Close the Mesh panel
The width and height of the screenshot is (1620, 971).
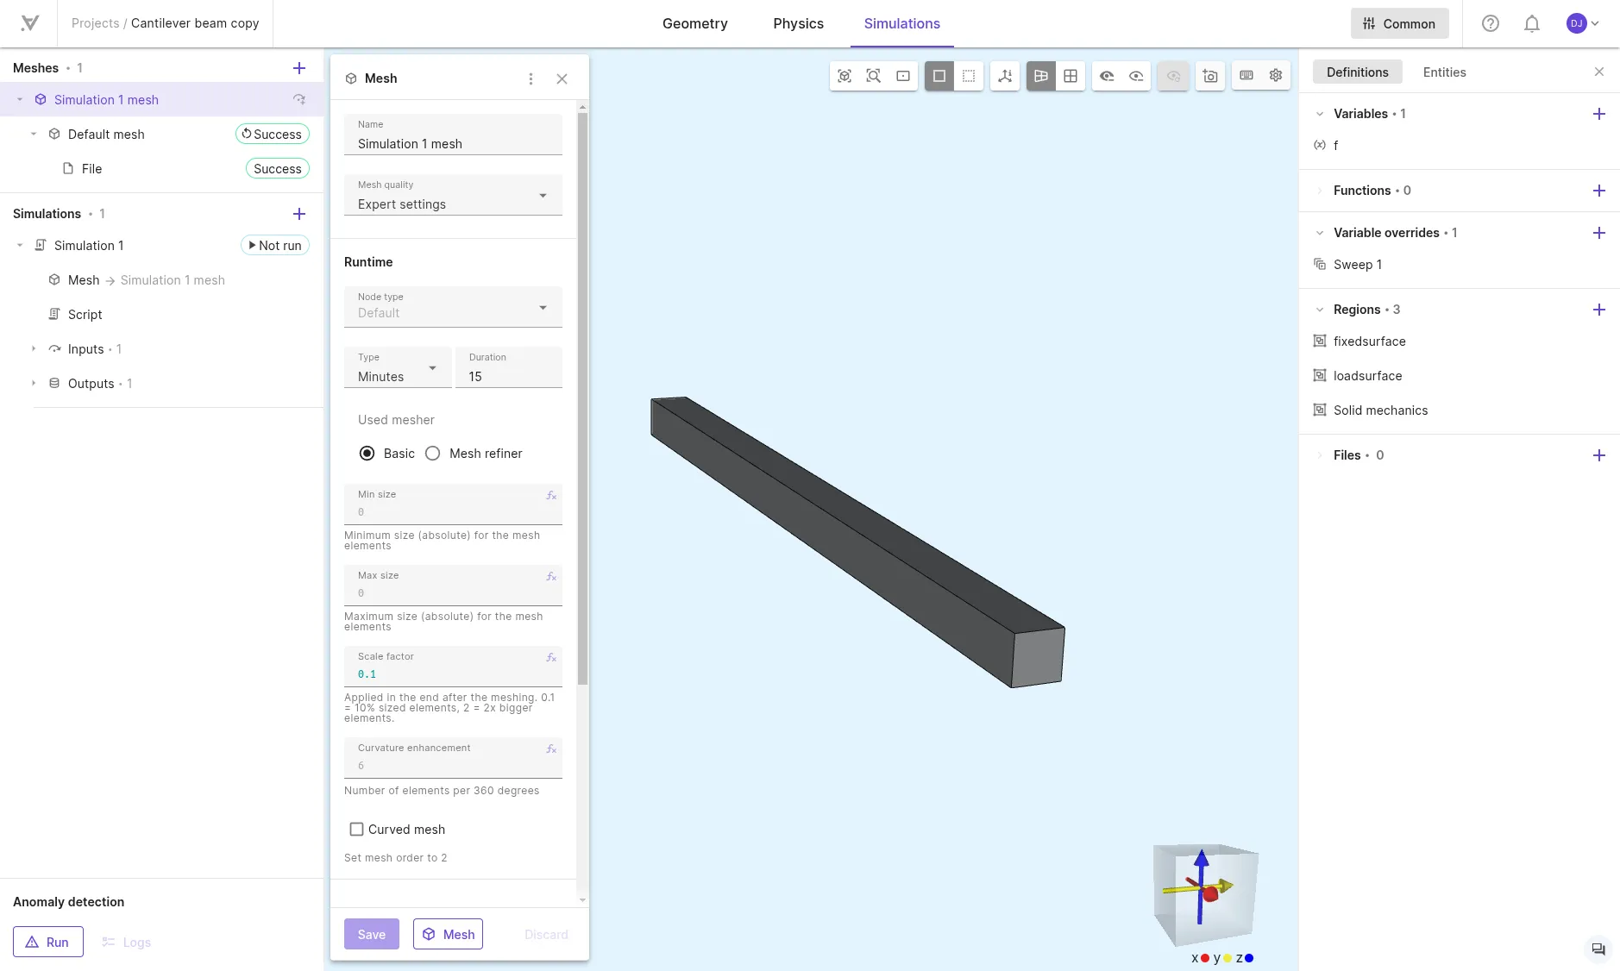click(x=562, y=78)
